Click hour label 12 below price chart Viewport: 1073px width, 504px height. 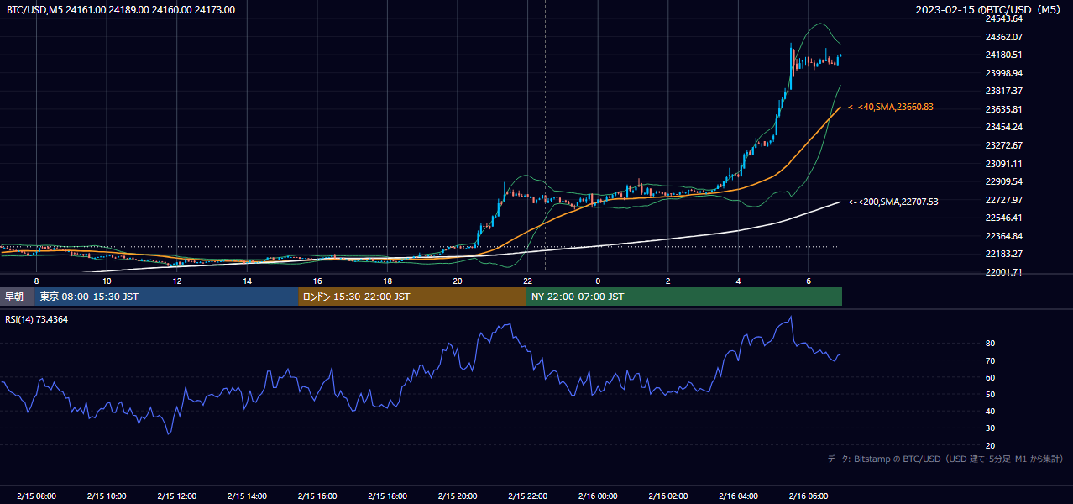click(177, 281)
